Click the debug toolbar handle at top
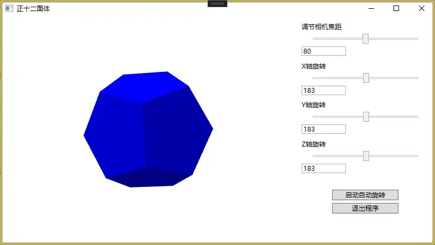 (217, 4)
